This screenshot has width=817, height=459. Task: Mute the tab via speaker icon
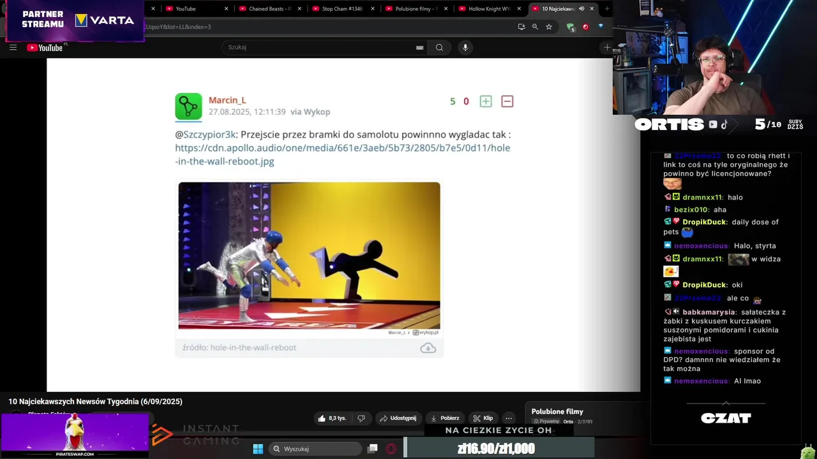click(581, 9)
